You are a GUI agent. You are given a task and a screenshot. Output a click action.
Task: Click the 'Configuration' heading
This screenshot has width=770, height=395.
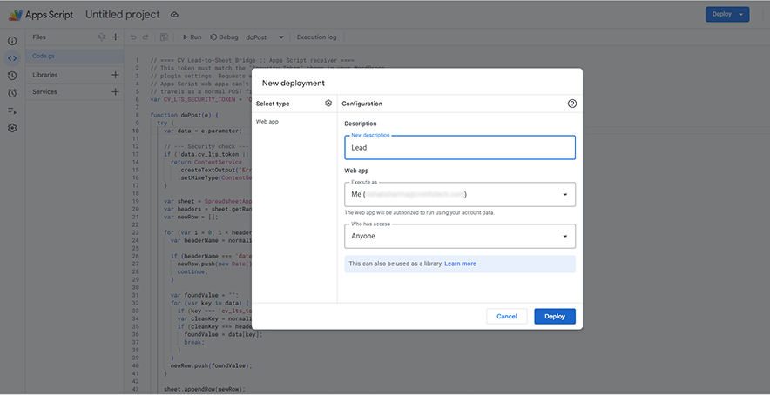pos(362,104)
